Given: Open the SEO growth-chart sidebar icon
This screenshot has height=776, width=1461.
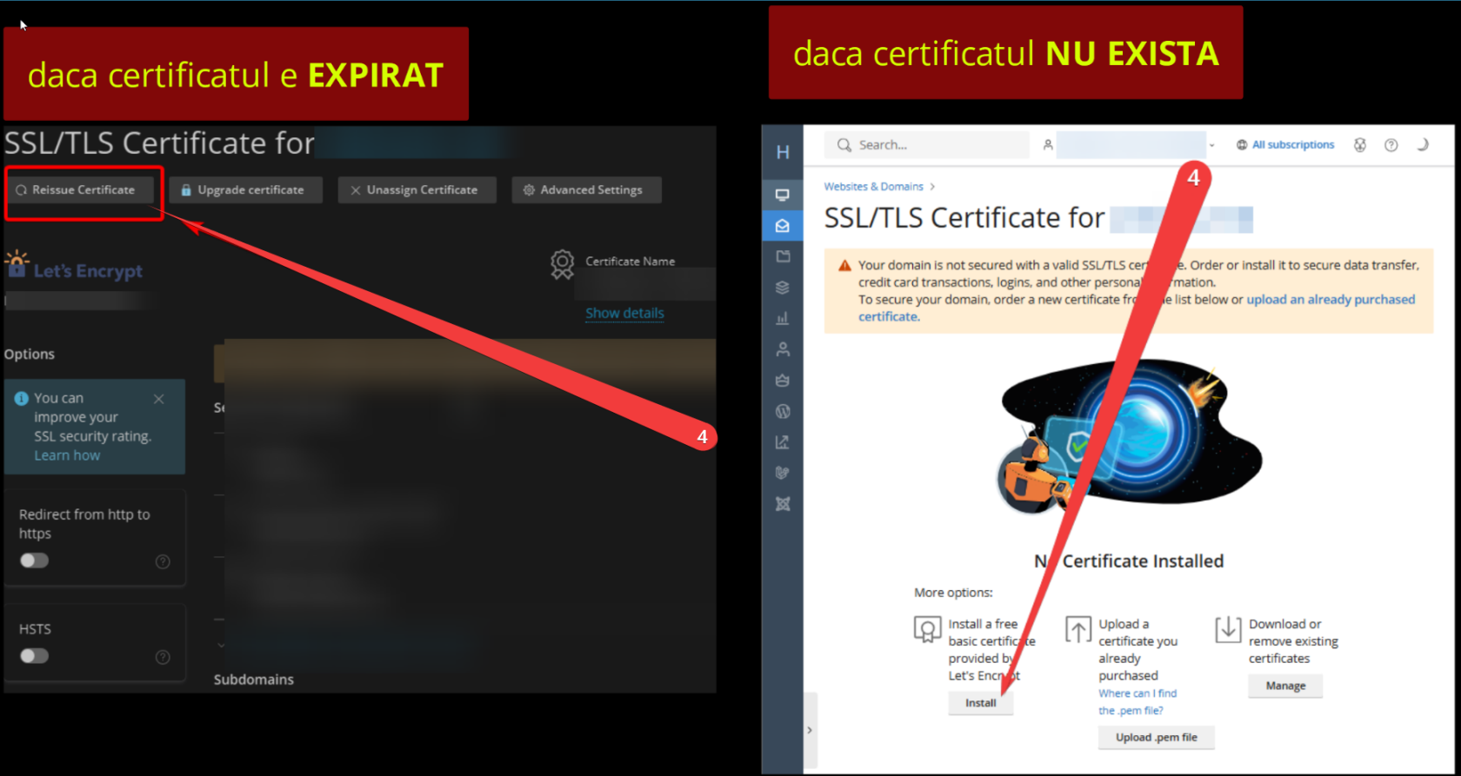Looking at the screenshot, I should point(783,442).
